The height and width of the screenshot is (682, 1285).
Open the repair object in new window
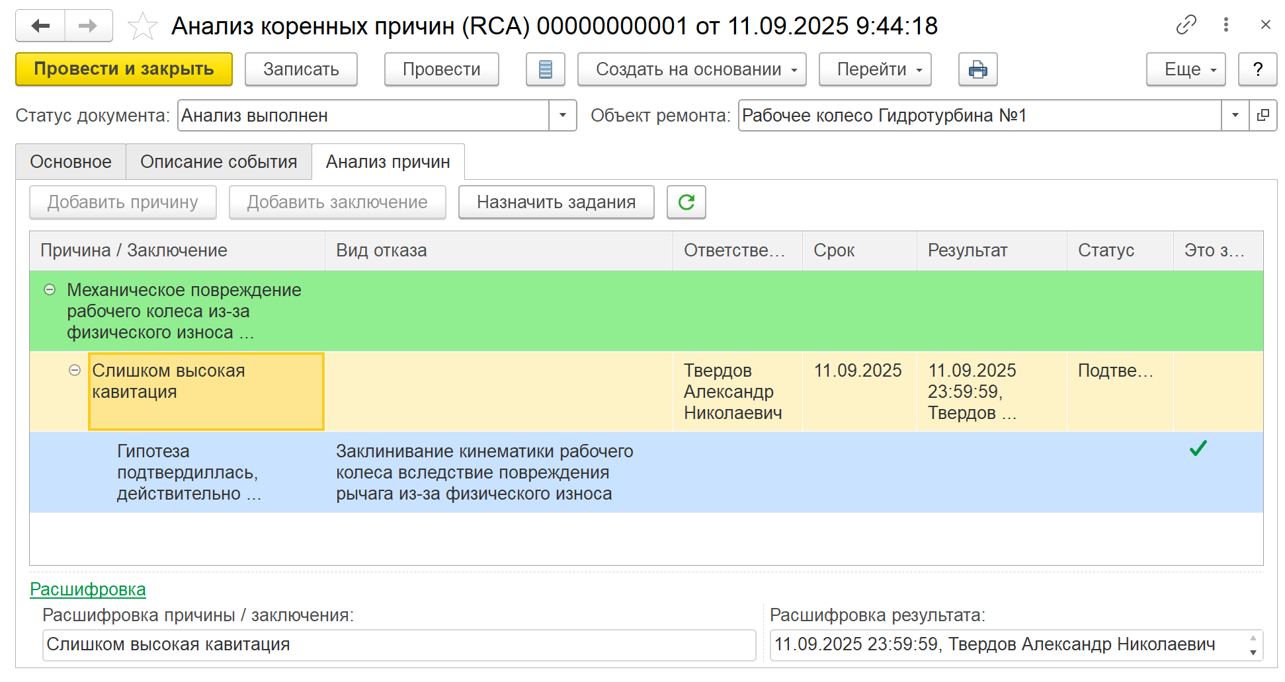[x=1263, y=116]
